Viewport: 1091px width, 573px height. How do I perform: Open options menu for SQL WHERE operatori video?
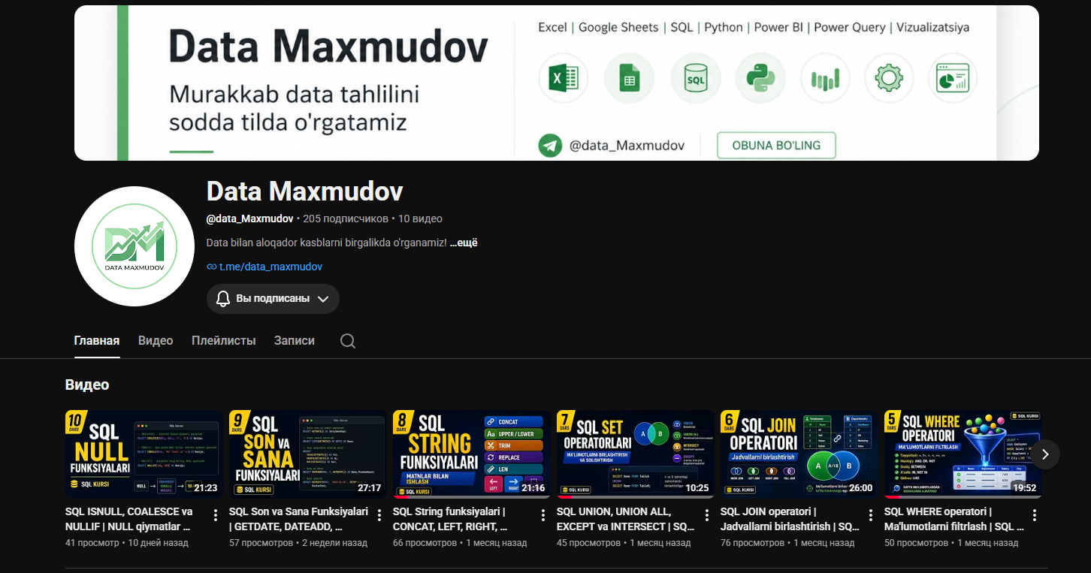[1035, 515]
